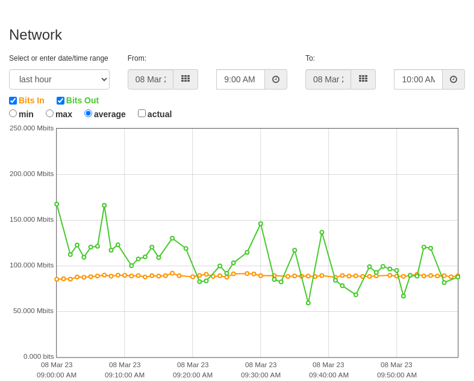The width and height of the screenshot is (474, 381).
Task: Open the From time clock icon
Action: tap(276, 79)
